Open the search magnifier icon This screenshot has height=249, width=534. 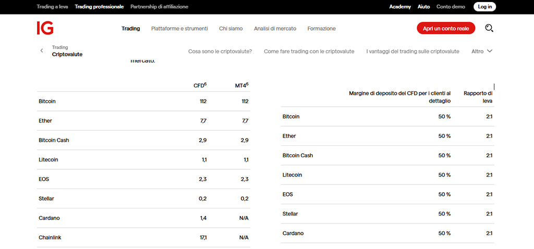click(489, 28)
